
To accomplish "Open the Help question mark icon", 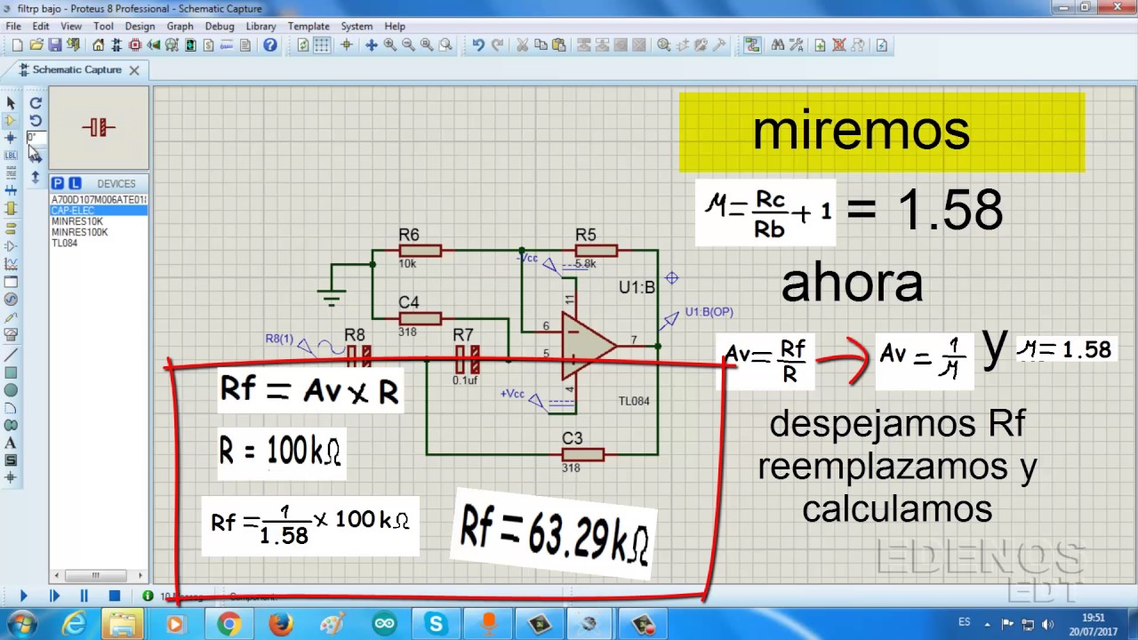I will (x=270, y=44).
